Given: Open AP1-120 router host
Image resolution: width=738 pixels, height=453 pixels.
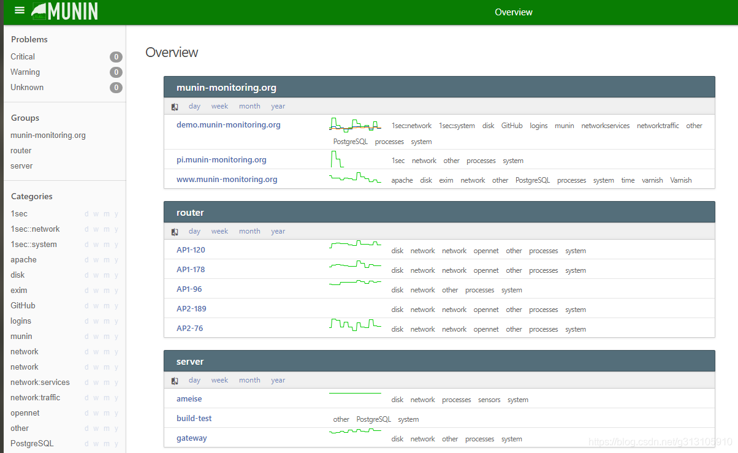Looking at the screenshot, I should point(191,249).
